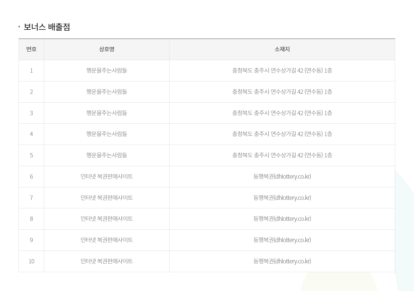The height and width of the screenshot is (291, 414).
Task: Click number cell 9 in the table
Action: click(31, 240)
